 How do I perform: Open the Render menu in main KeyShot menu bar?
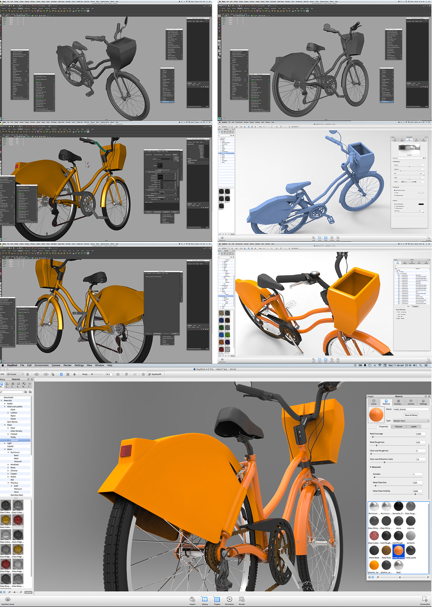coord(68,365)
